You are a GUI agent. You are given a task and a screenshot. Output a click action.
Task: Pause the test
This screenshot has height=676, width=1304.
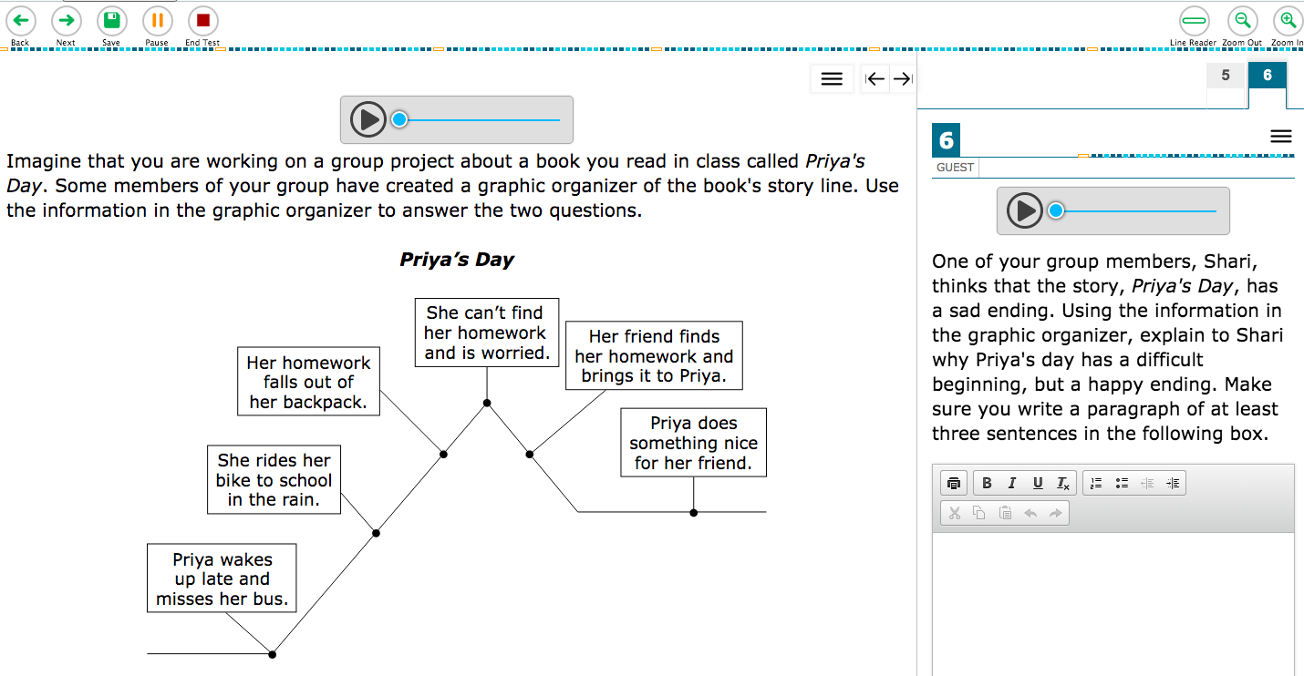(157, 20)
